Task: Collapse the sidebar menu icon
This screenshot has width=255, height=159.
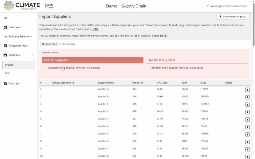Action: (x=5, y=18)
